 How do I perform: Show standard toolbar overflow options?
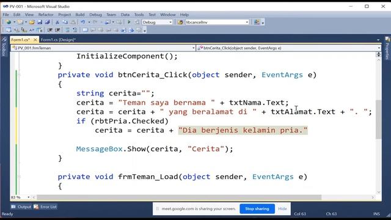click(263, 23)
